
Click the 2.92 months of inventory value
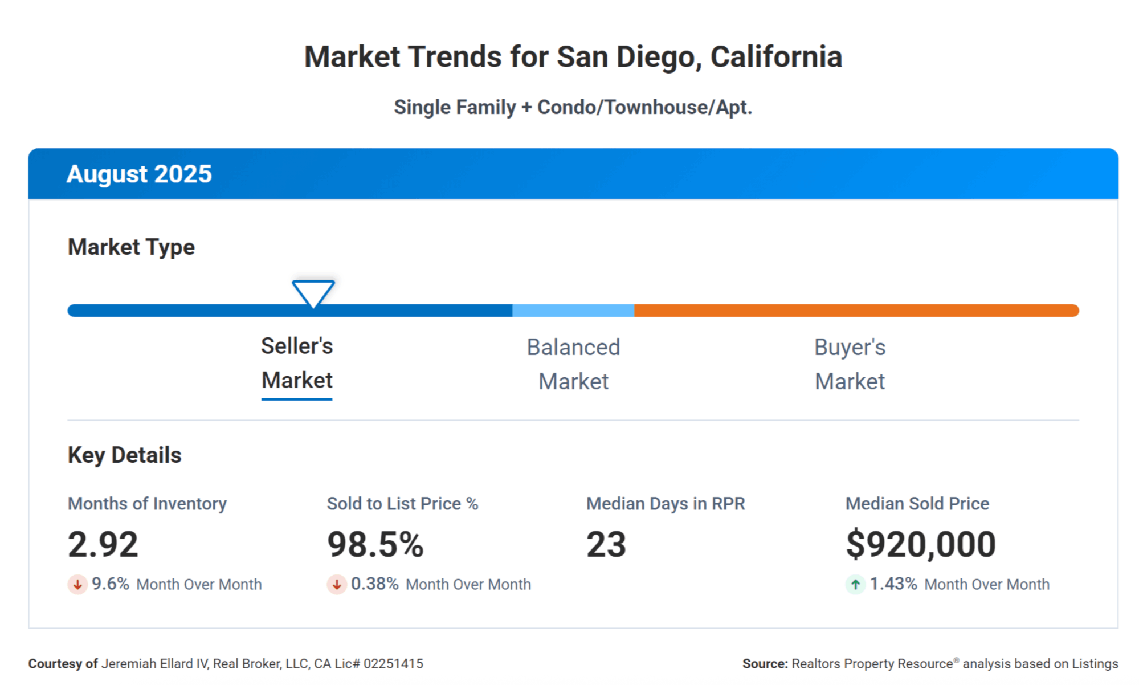103,544
